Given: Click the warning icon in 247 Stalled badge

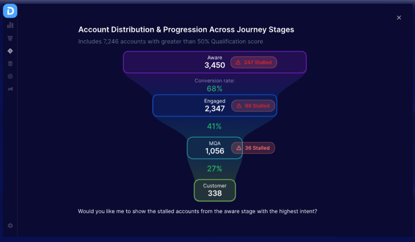Looking at the screenshot, I should 238,62.
